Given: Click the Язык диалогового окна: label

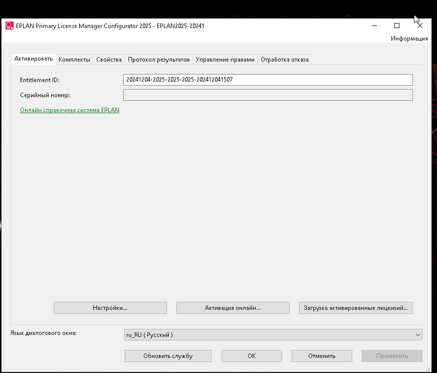Looking at the screenshot, I should pyautogui.click(x=44, y=333).
